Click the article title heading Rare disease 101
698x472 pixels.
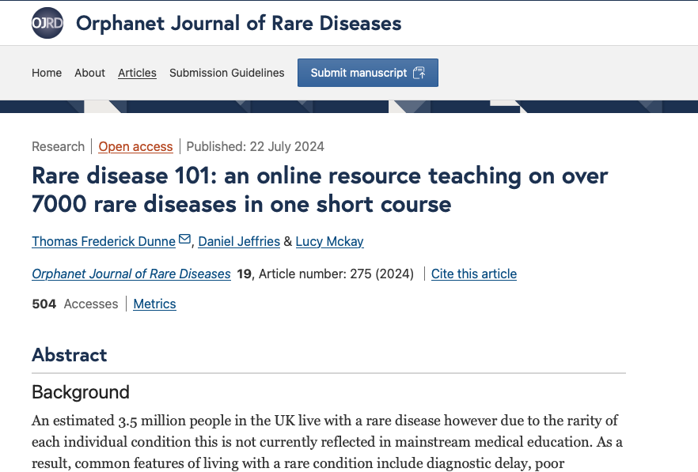320,190
